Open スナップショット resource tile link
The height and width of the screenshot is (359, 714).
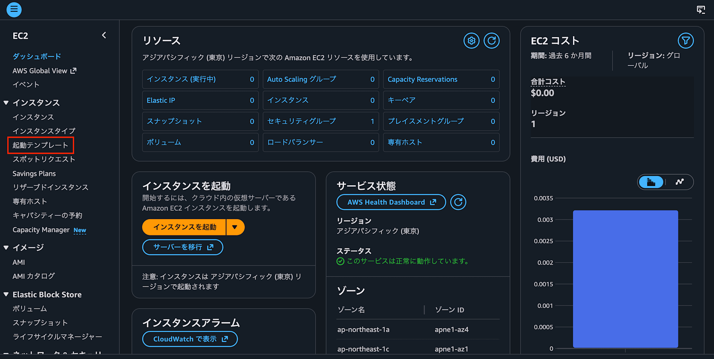click(x=174, y=121)
